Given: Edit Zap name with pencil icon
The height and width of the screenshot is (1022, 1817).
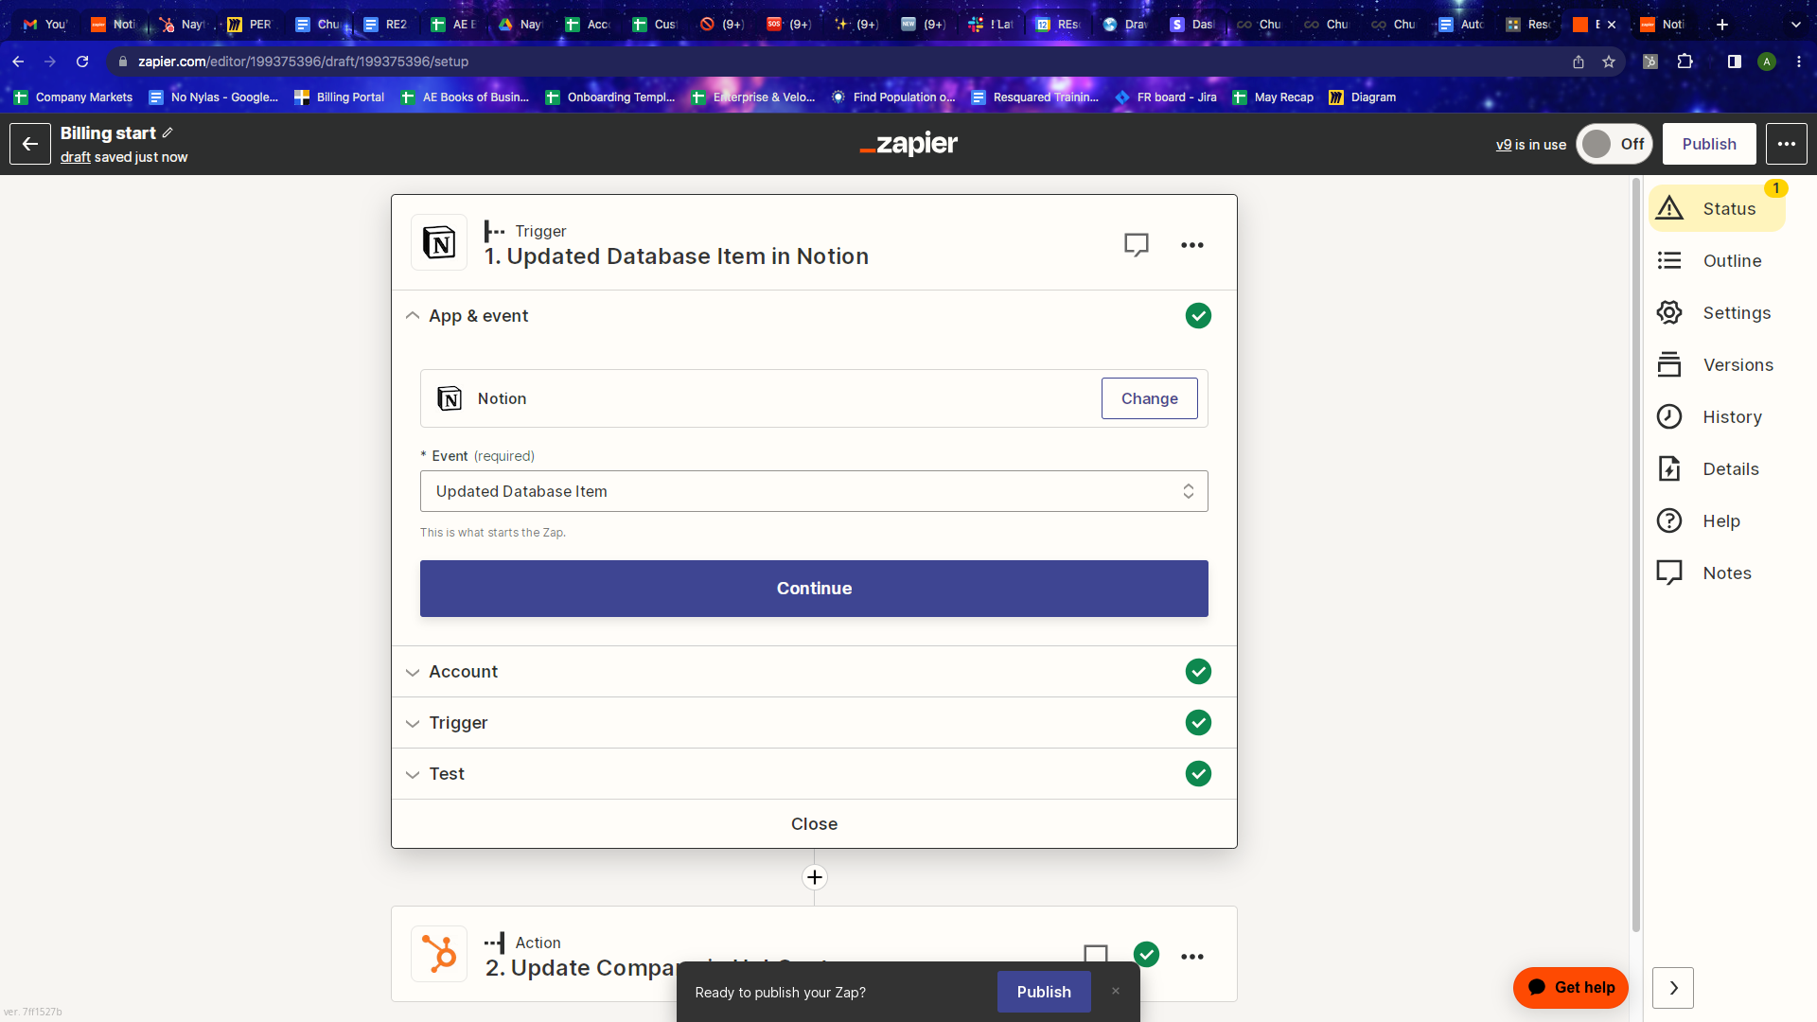Looking at the screenshot, I should tap(168, 132).
